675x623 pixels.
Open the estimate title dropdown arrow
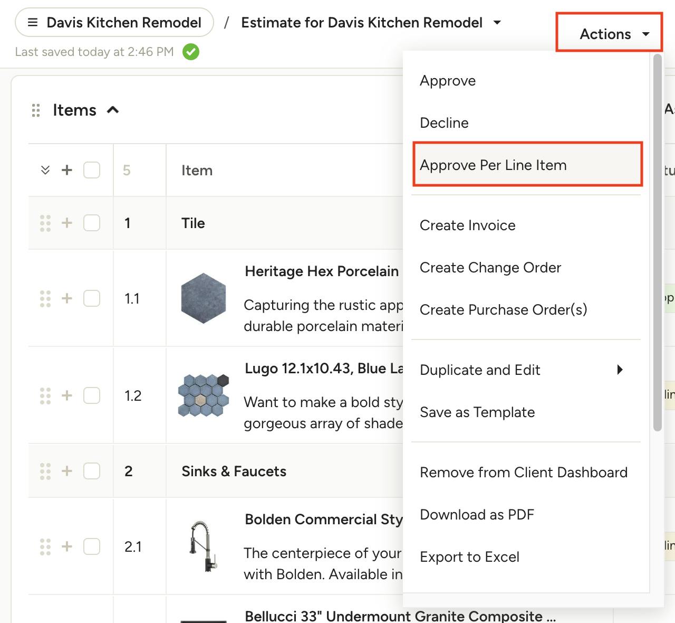[497, 23]
